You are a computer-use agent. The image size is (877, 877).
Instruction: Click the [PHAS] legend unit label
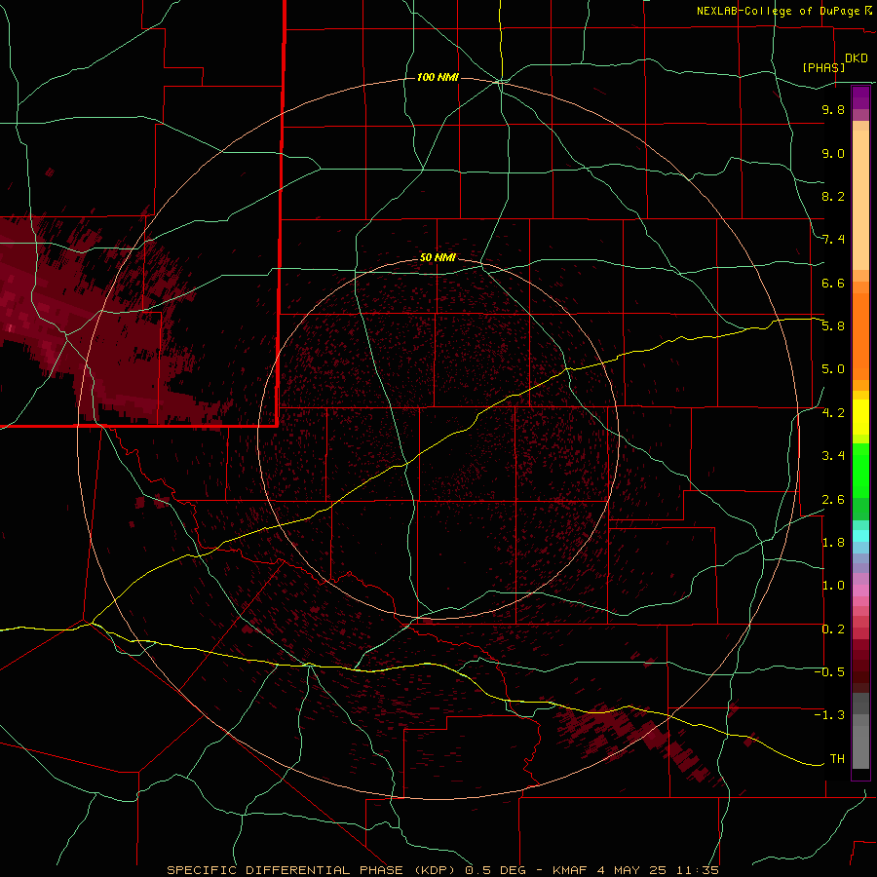(x=823, y=67)
